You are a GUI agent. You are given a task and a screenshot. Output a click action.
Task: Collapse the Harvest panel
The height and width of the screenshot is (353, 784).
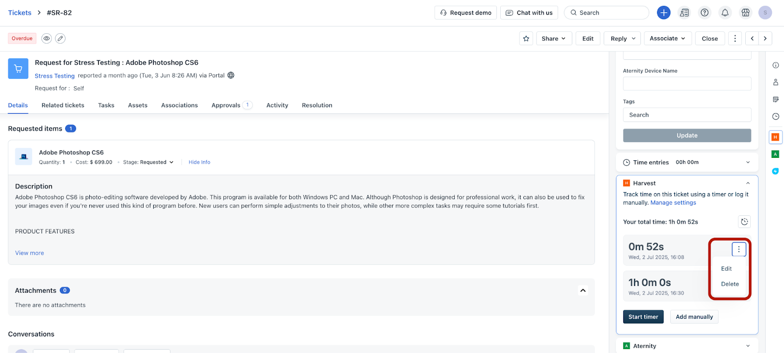748,183
